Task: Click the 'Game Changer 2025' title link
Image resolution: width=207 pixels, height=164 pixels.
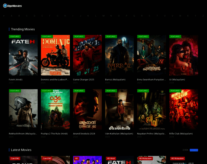Action: 84,80
